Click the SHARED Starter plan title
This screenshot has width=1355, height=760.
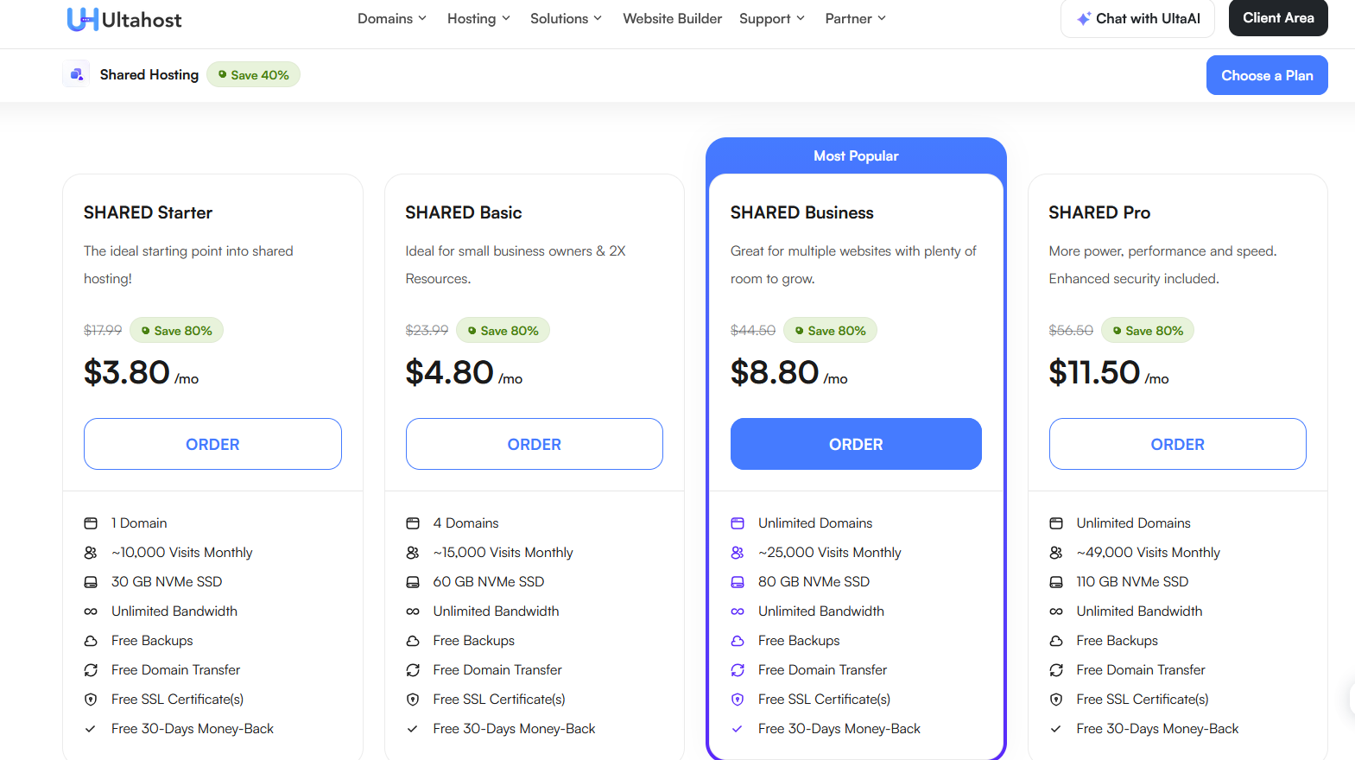(148, 212)
